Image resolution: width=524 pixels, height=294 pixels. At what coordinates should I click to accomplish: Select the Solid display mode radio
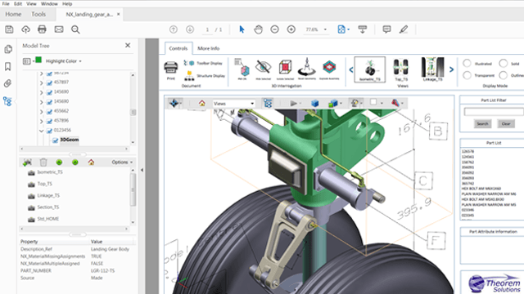tap(504, 63)
